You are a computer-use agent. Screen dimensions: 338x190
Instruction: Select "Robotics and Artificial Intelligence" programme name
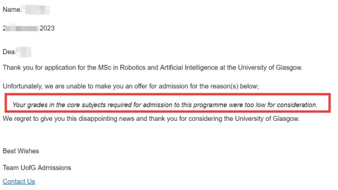169,68
